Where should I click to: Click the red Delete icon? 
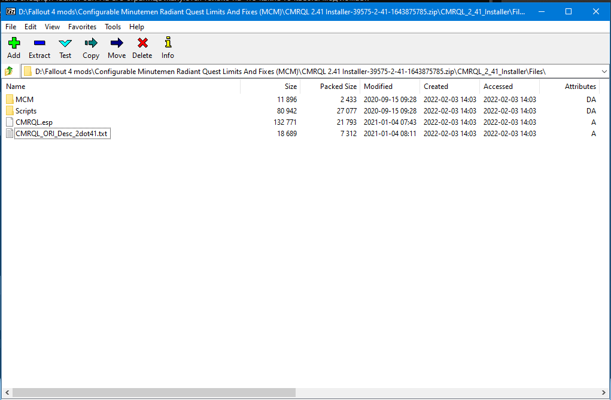tap(142, 47)
